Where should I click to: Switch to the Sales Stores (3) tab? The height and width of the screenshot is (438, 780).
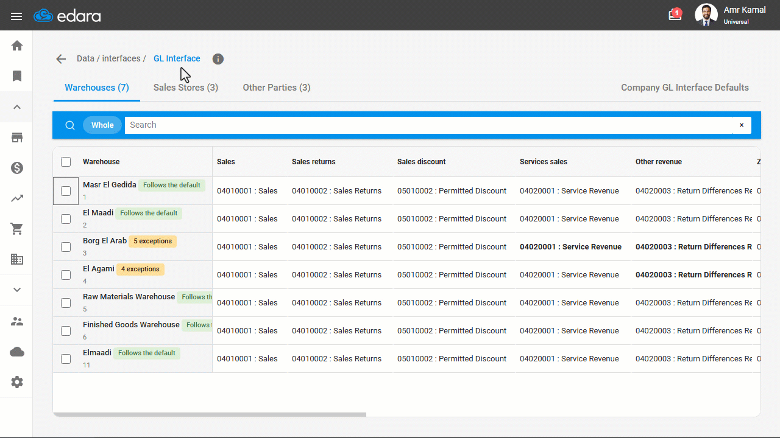(186, 88)
